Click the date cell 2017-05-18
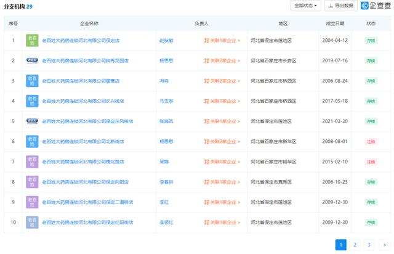The image size is (394, 254). point(335,101)
